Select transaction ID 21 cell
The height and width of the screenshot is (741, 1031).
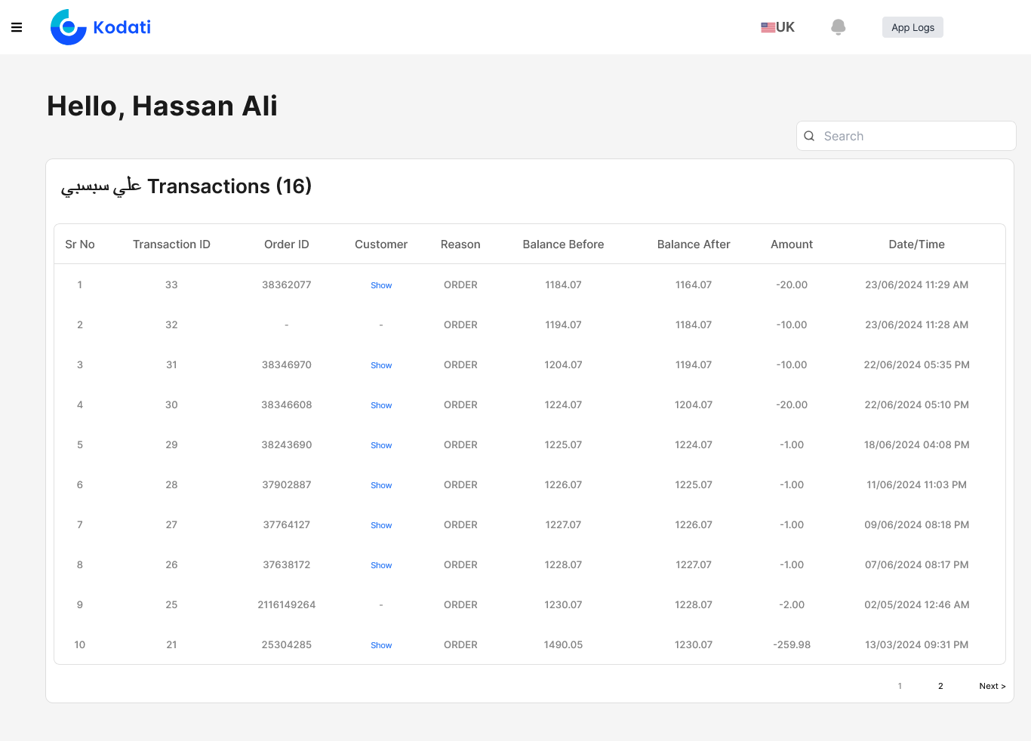171,644
